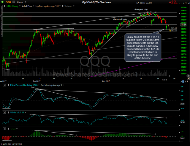Close the Wilder's RSI 14 pane
The width and height of the screenshot is (190, 146).
tap(4, 113)
